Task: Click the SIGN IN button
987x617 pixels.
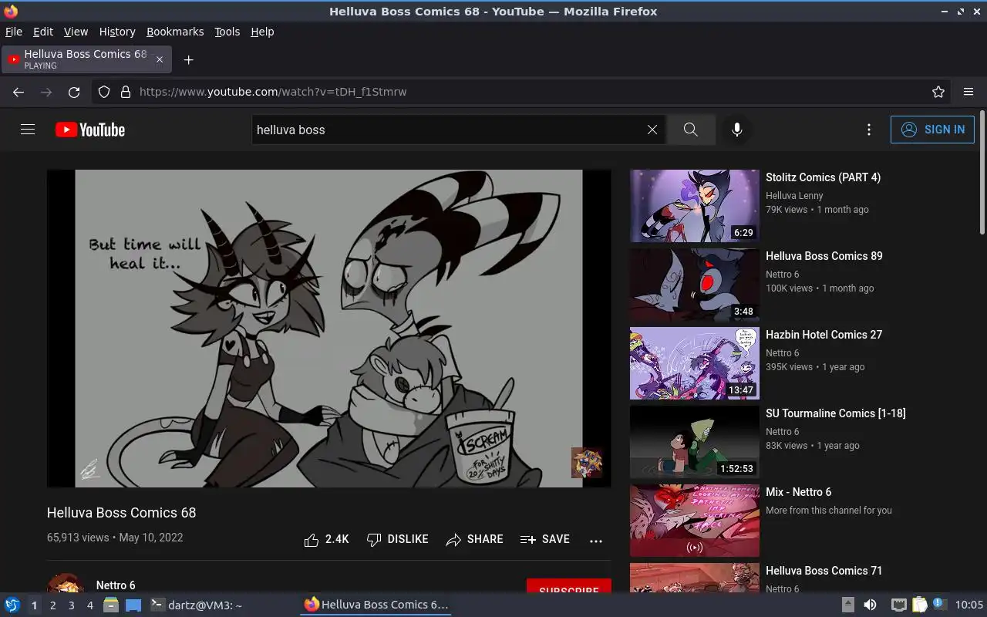Action: click(932, 130)
